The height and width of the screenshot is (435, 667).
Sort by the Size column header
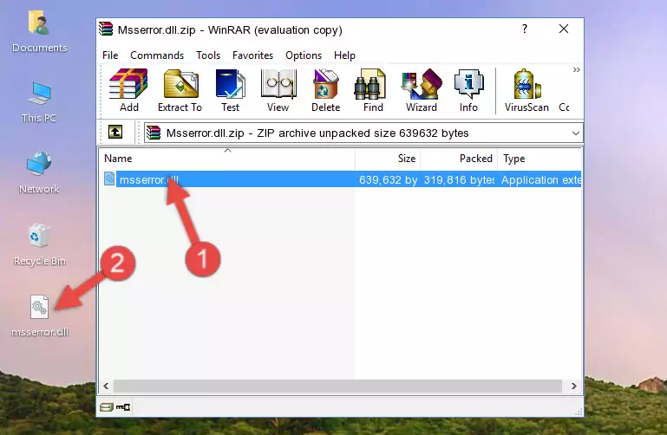(388, 159)
